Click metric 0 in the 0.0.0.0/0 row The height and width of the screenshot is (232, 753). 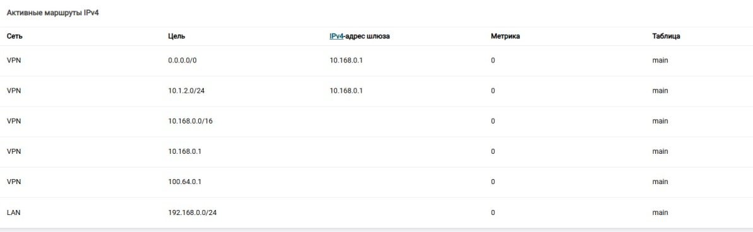pos(493,61)
